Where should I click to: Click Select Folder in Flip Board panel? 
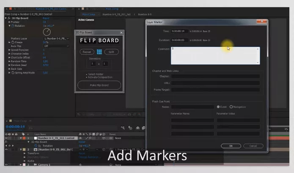tap(96, 74)
